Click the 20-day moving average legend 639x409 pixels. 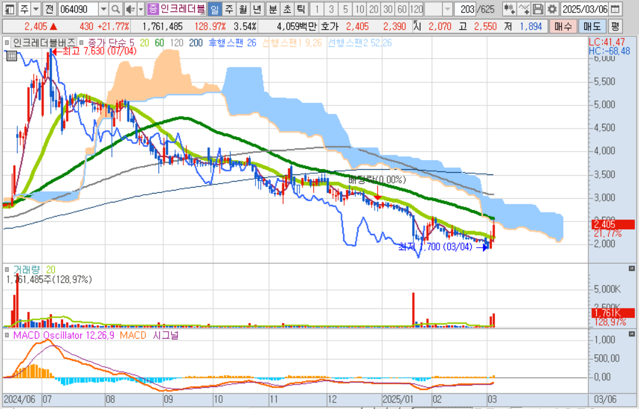coord(145,42)
